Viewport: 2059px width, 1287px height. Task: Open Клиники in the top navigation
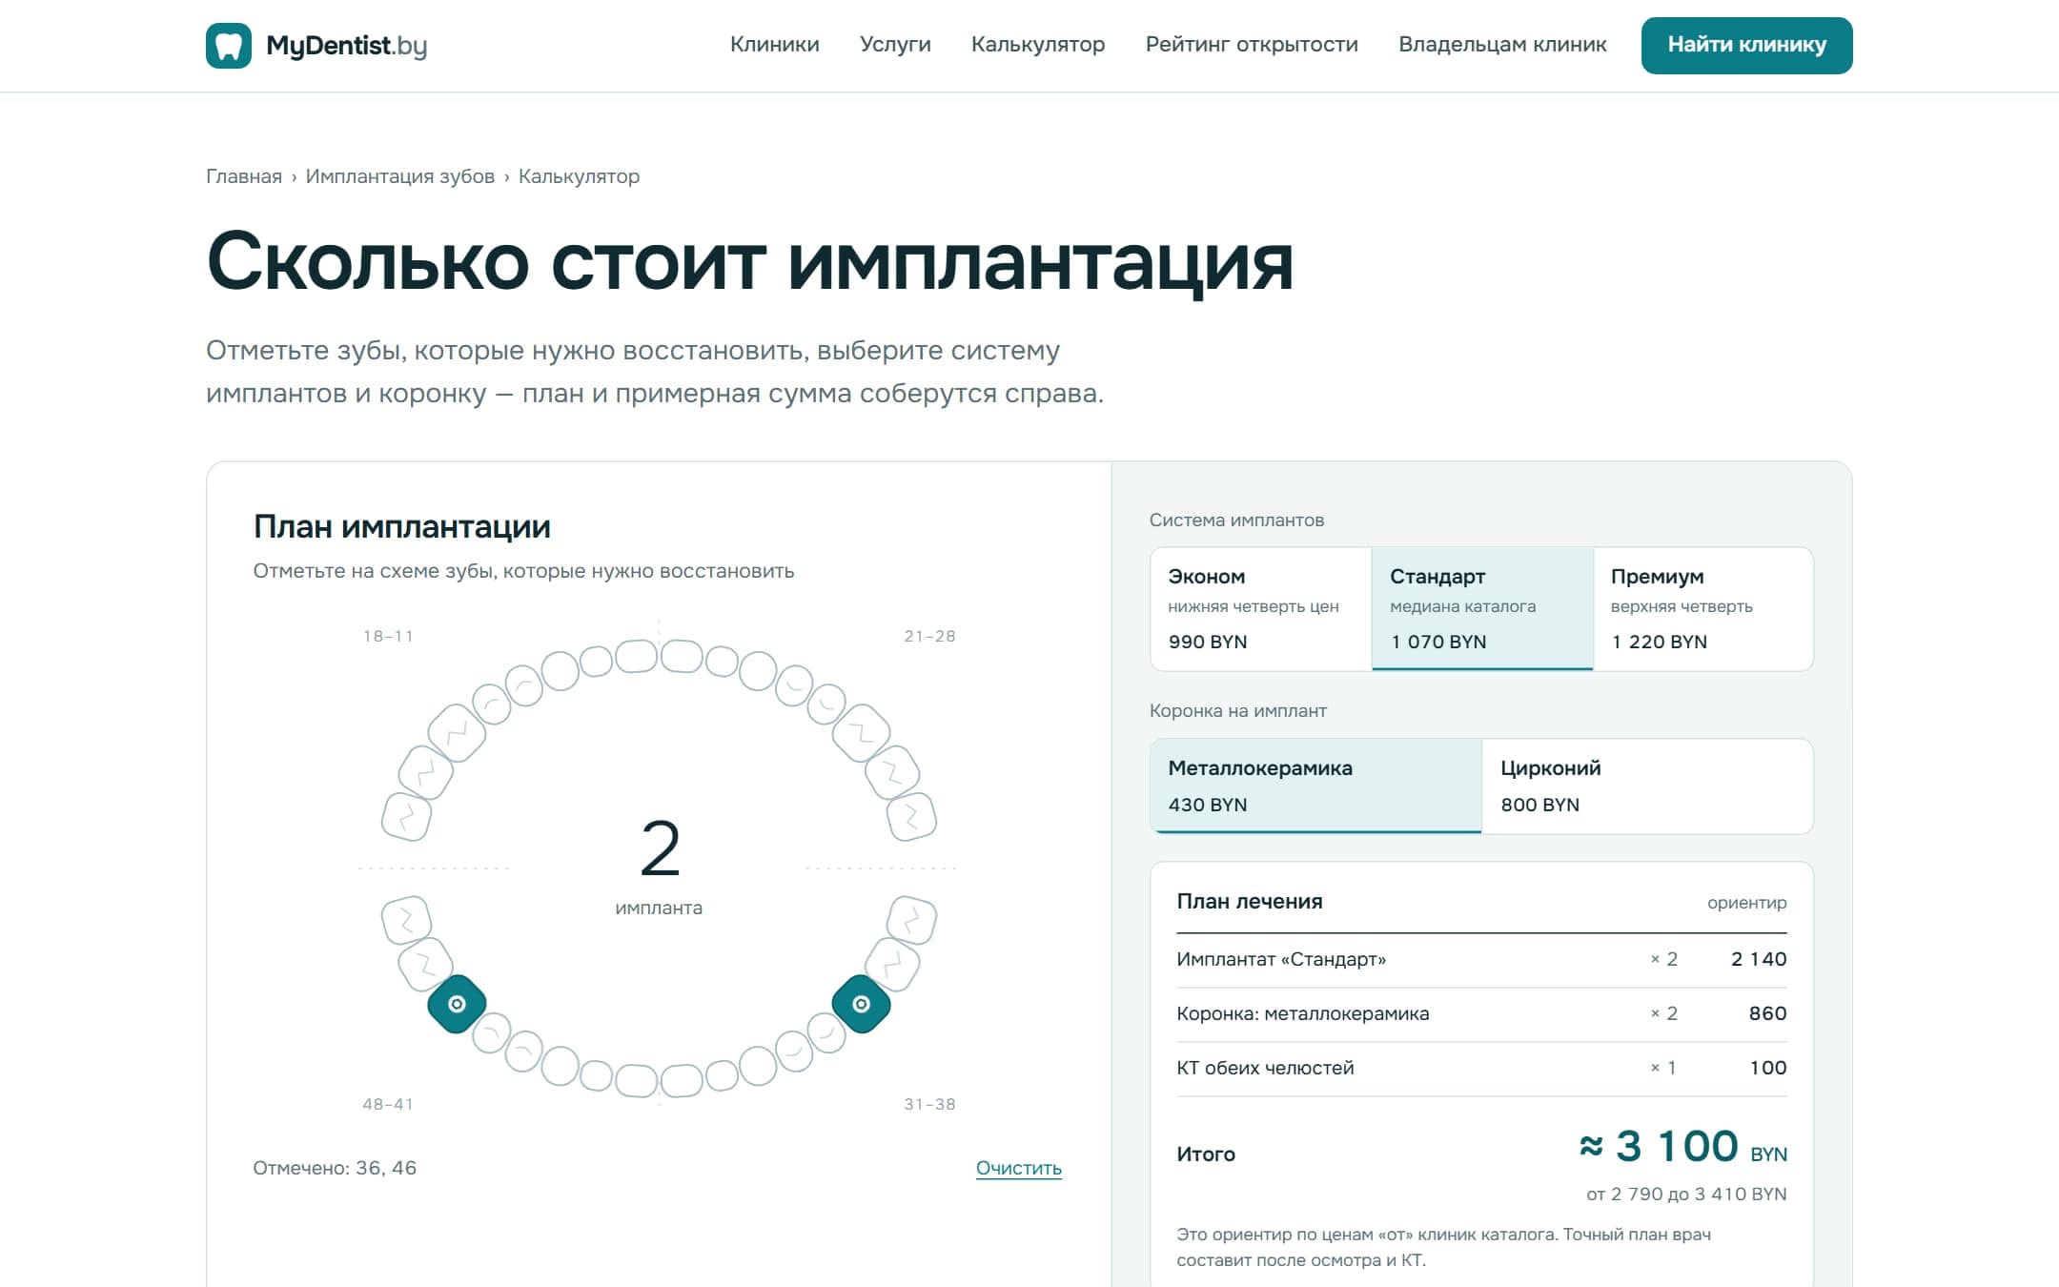click(774, 45)
